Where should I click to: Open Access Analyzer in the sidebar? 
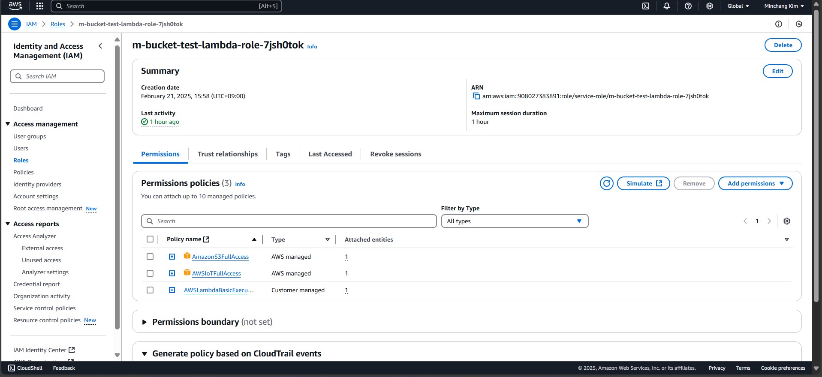(x=35, y=236)
